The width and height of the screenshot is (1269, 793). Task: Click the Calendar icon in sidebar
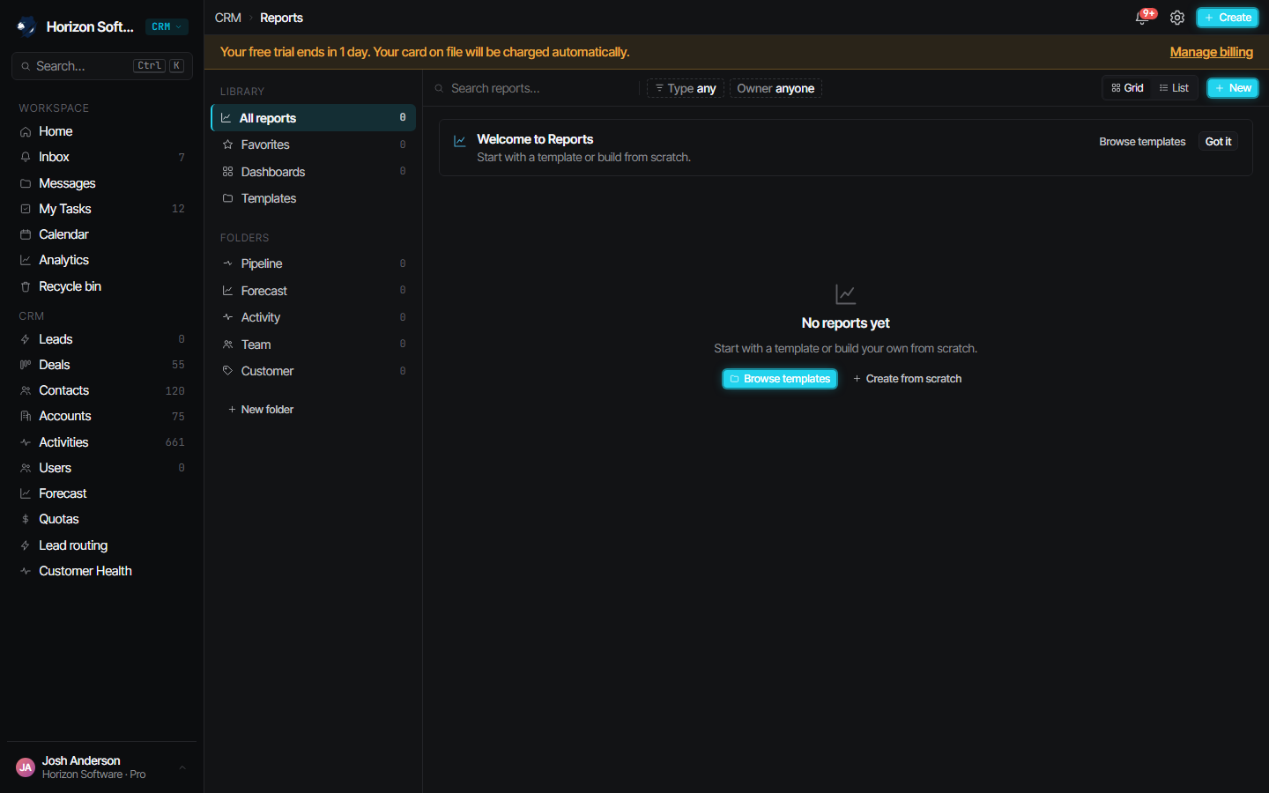[x=26, y=234]
